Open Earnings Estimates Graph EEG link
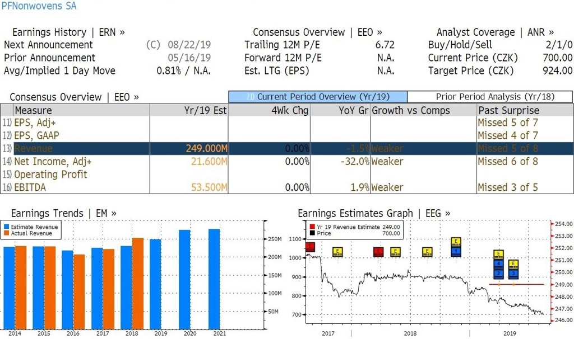The height and width of the screenshot is (339, 574). pyautogui.click(x=374, y=213)
